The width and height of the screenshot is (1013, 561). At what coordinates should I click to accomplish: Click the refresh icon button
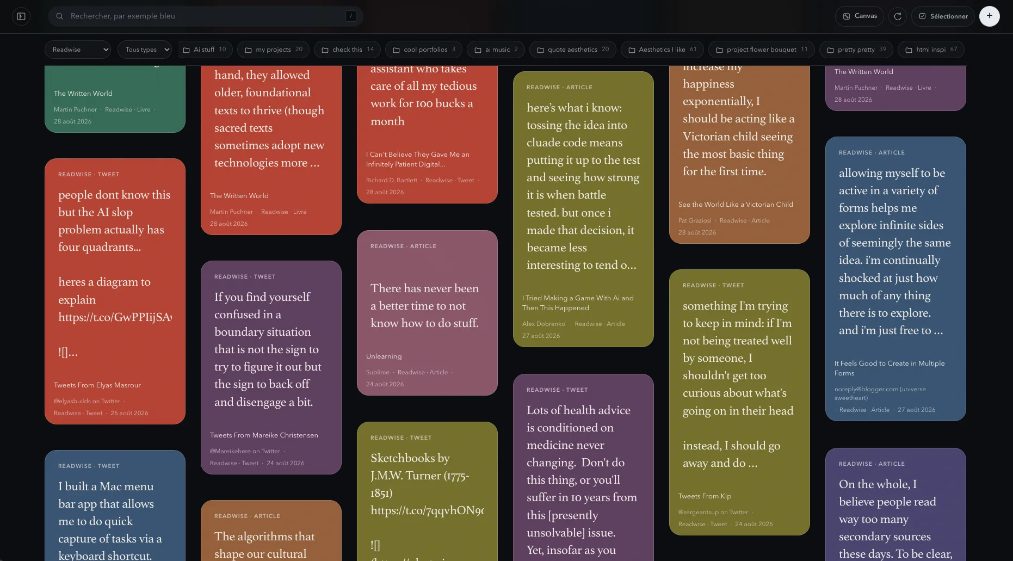click(898, 16)
